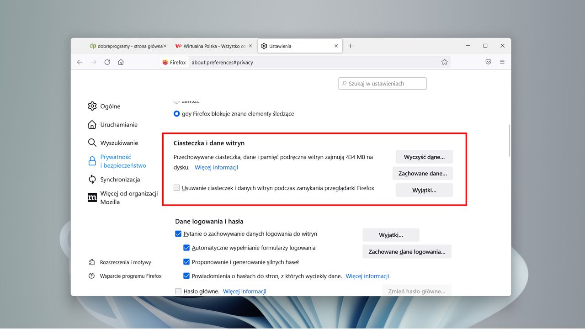Image resolution: width=585 pixels, height=329 pixels.
Task: Click Zmień hasło główne... button
Action: tap(417, 291)
